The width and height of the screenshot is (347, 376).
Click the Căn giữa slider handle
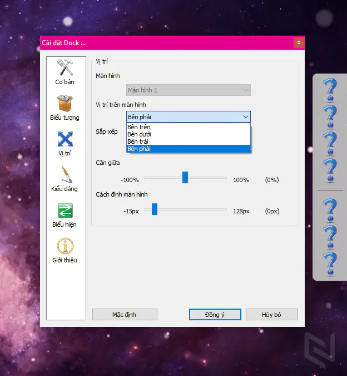[x=185, y=178]
